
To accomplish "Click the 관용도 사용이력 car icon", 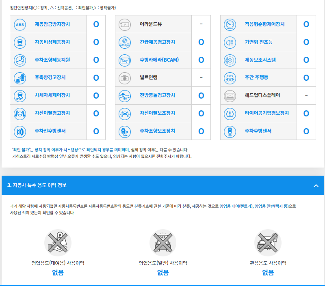I will point(268,243).
